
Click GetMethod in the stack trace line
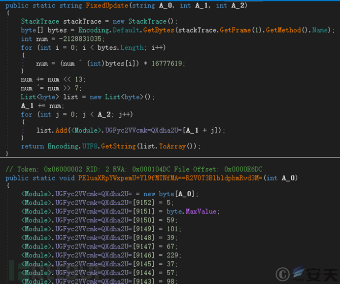(x=283, y=30)
